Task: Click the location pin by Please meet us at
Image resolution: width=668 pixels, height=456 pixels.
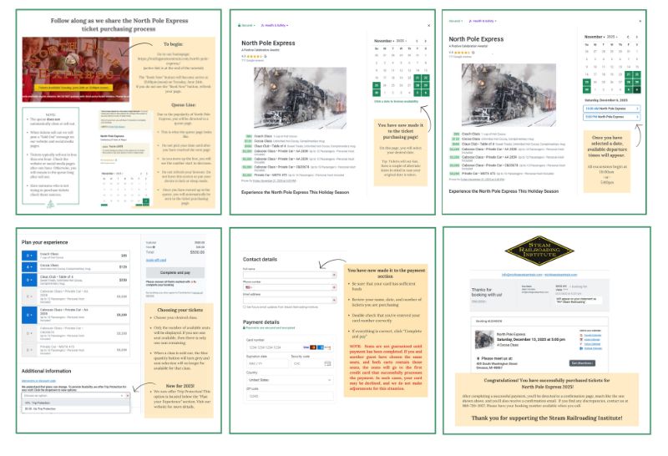Action: click(x=478, y=358)
